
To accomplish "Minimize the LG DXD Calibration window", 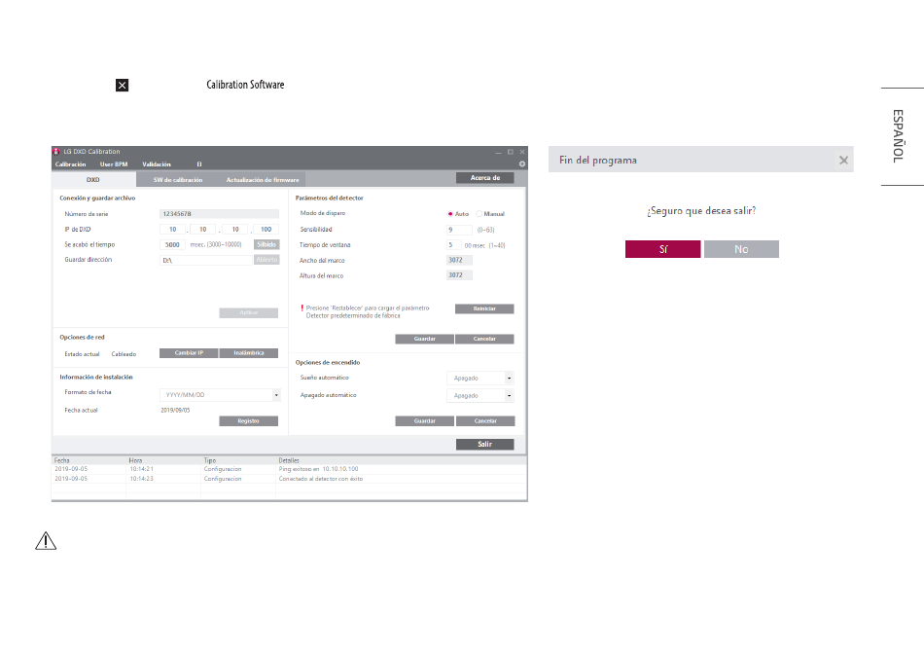I will (x=498, y=152).
